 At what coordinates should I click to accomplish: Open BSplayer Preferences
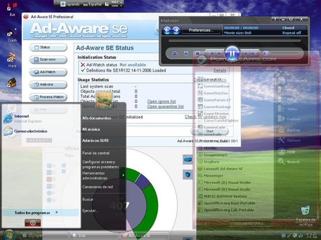point(201,30)
